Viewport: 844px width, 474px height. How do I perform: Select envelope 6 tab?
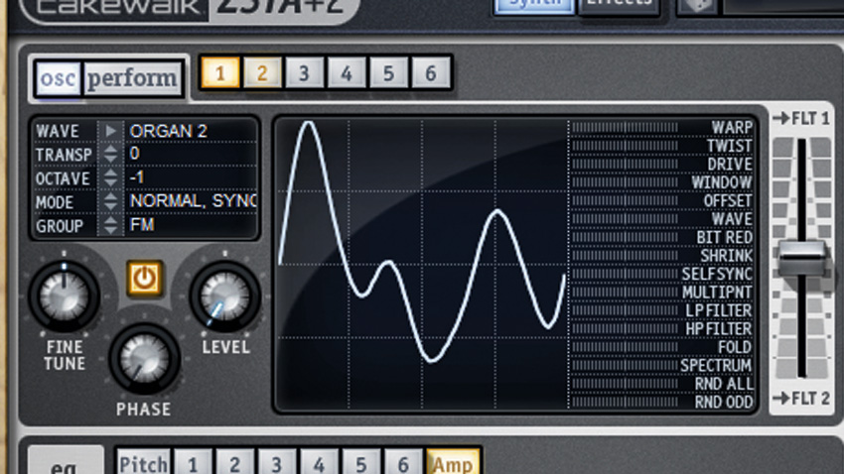click(403, 463)
